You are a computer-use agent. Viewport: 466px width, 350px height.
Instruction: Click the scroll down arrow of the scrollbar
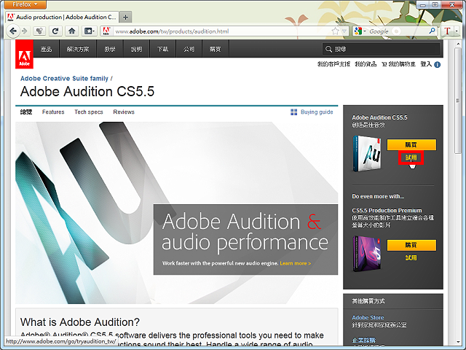[x=458, y=342]
